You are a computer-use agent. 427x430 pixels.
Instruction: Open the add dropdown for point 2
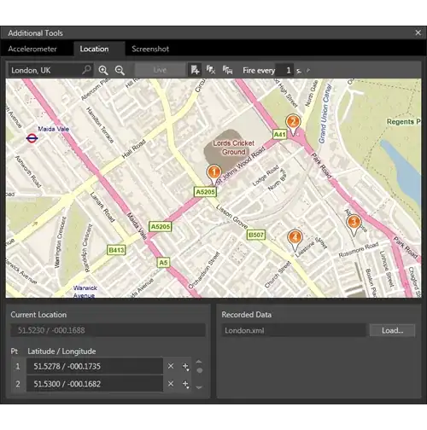point(185,384)
